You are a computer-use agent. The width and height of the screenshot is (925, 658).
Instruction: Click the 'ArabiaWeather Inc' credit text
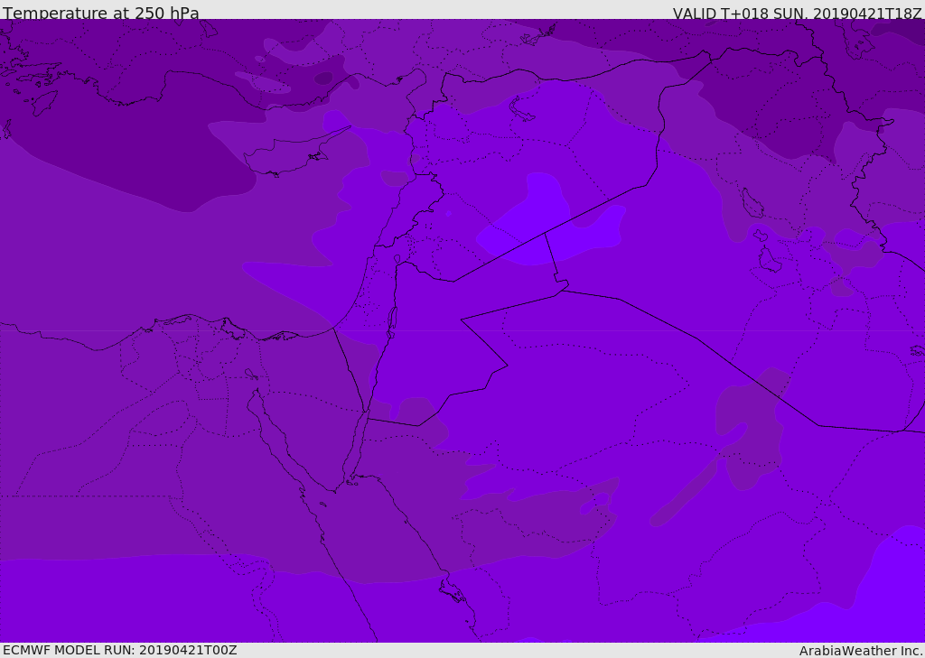click(860, 651)
